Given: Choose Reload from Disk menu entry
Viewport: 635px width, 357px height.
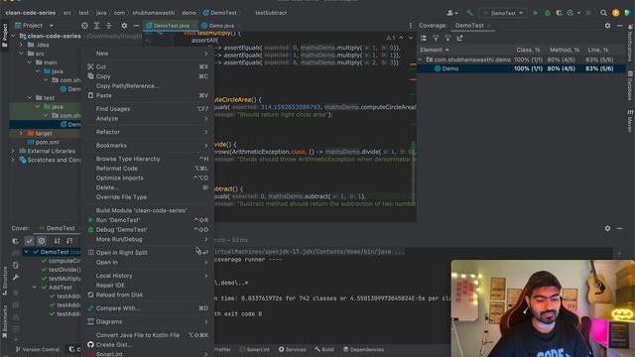Looking at the screenshot, I should (148, 295).
